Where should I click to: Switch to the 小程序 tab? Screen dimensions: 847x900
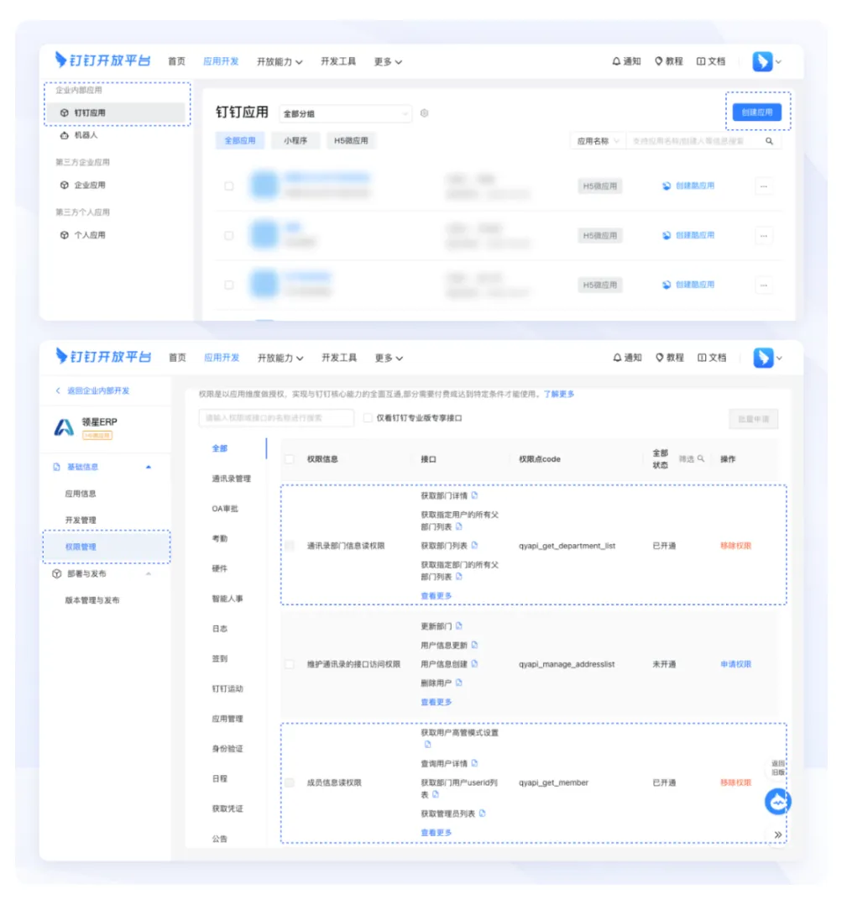pos(295,141)
